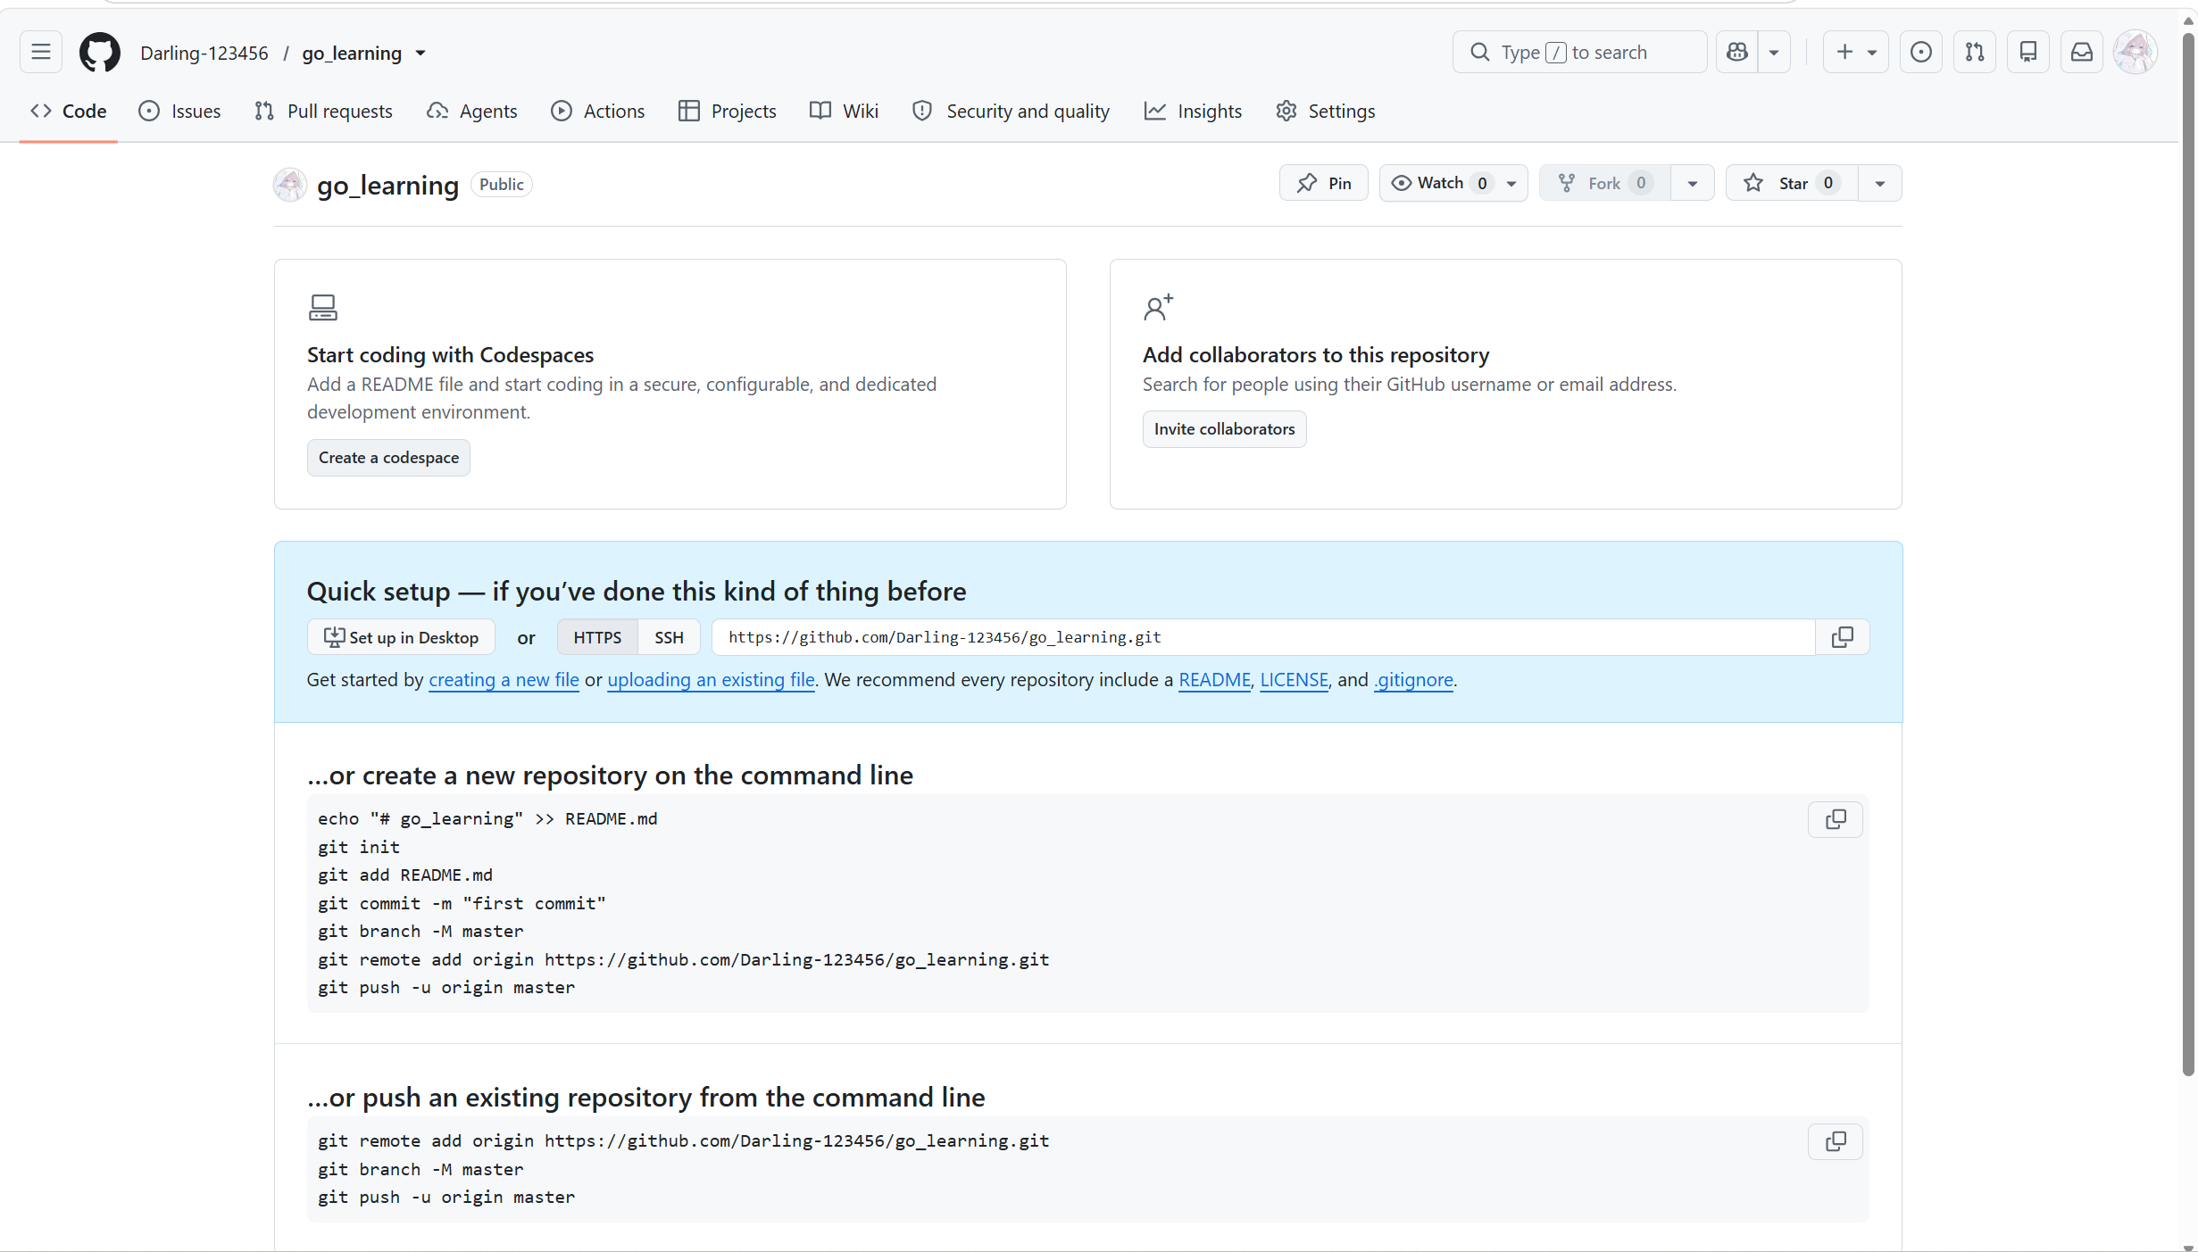Select the HTTPS clone protocol
This screenshot has width=2198, height=1252.
597,637
